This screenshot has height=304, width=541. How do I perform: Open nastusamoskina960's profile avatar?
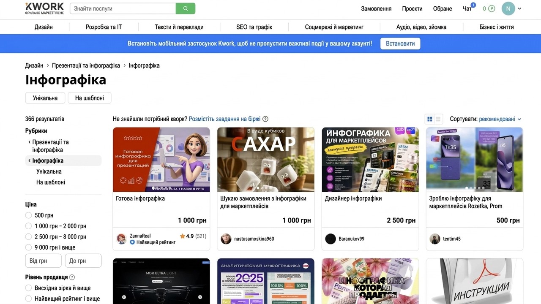[x=226, y=239]
